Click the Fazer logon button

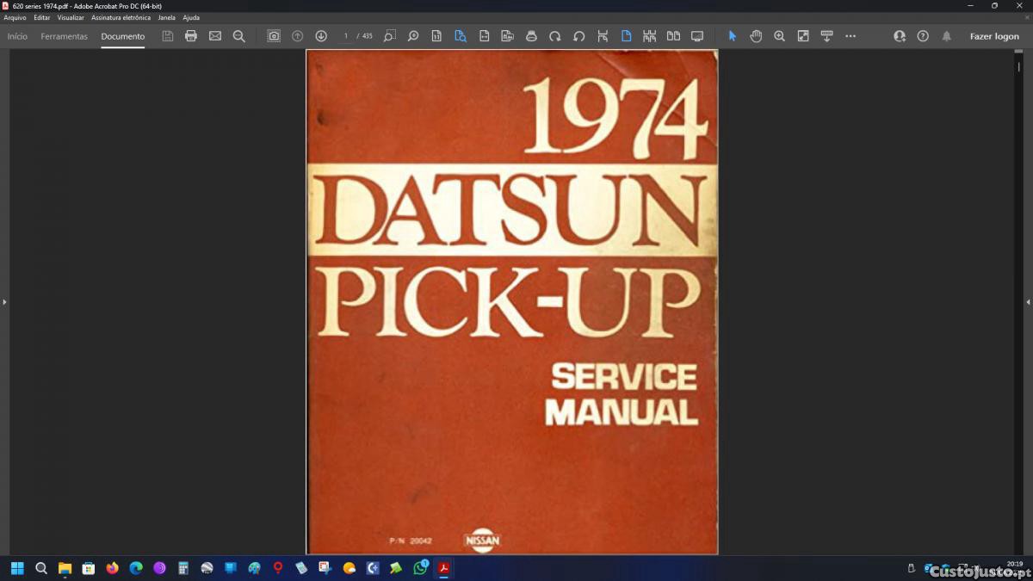[x=994, y=36]
